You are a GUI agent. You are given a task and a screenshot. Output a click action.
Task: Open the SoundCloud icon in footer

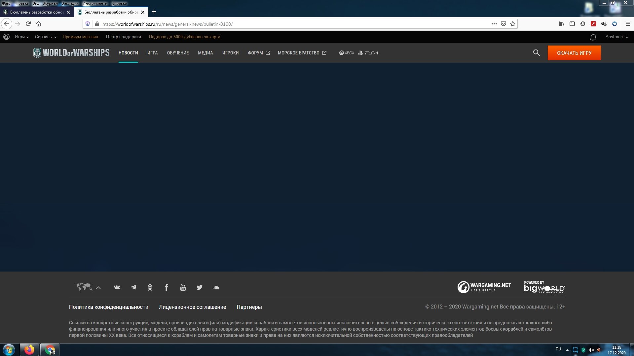[x=216, y=287]
